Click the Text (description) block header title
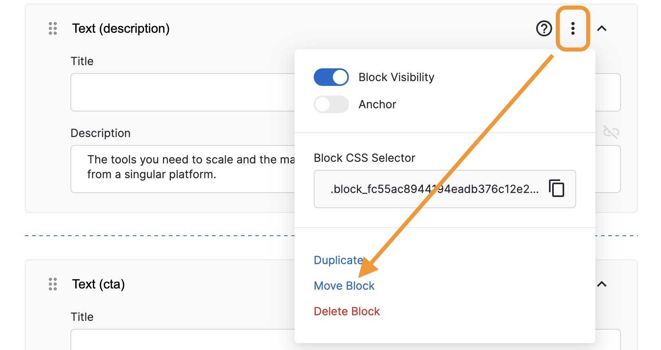Screen dimensions: 661x350 click(121, 29)
